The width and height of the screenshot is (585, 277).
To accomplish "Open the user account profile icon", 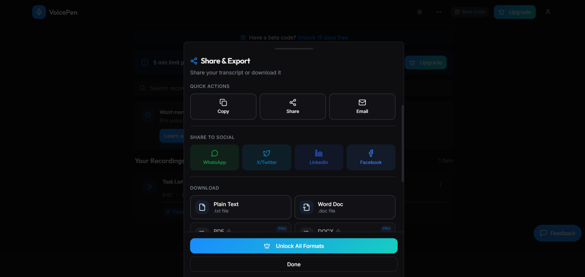I will [x=548, y=12].
